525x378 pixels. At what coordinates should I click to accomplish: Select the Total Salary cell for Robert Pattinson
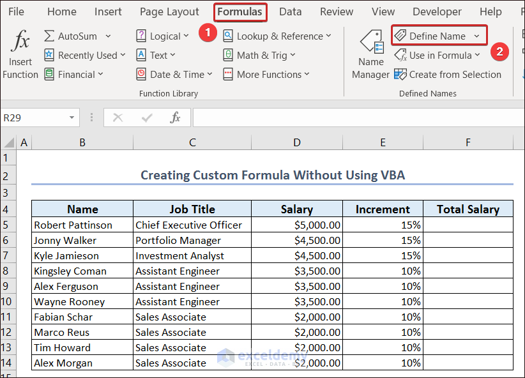point(468,225)
